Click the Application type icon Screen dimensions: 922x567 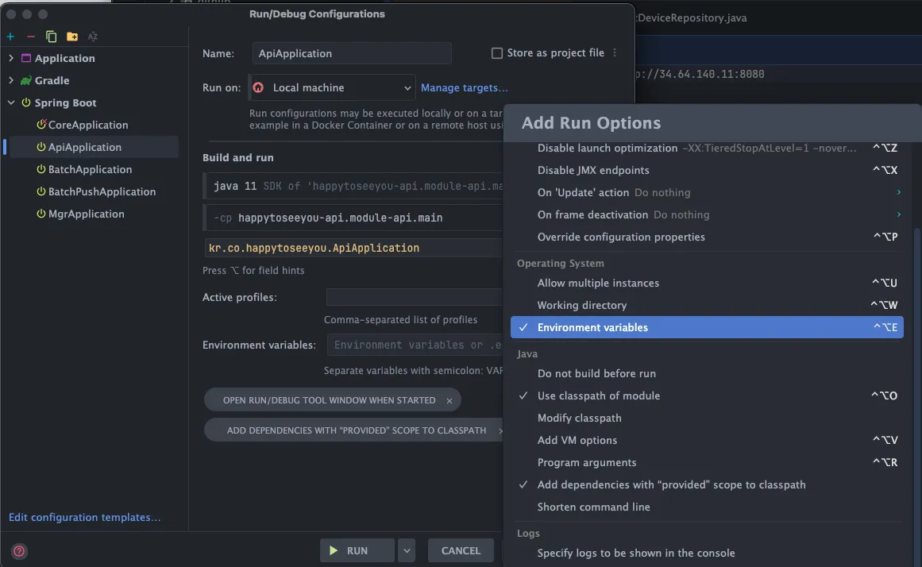(26, 58)
